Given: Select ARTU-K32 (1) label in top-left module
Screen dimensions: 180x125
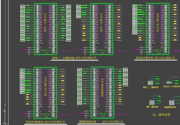Looking at the screenshot, I should [x=47, y=52].
